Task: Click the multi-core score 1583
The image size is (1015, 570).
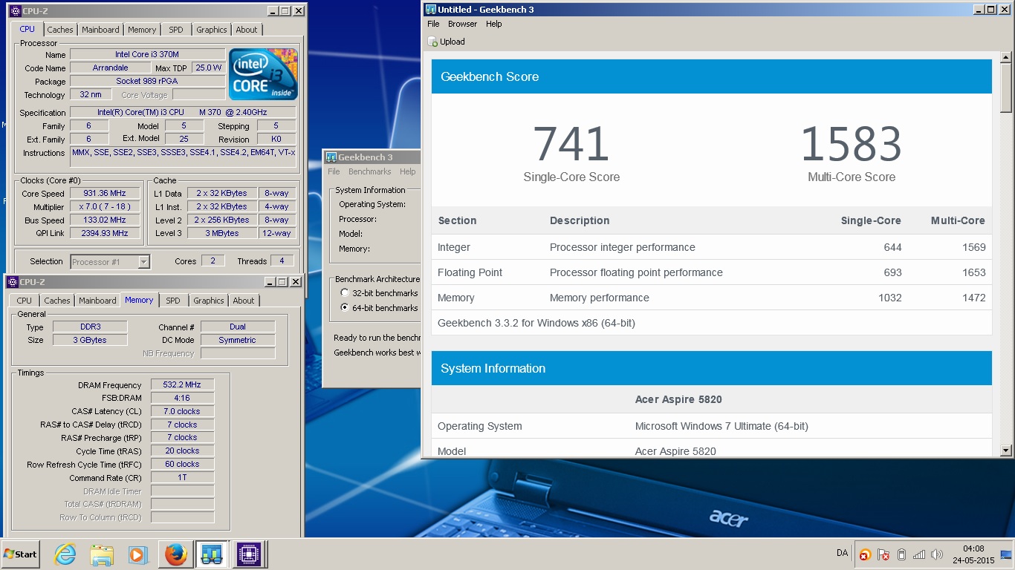Action: (x=852, y=144)
